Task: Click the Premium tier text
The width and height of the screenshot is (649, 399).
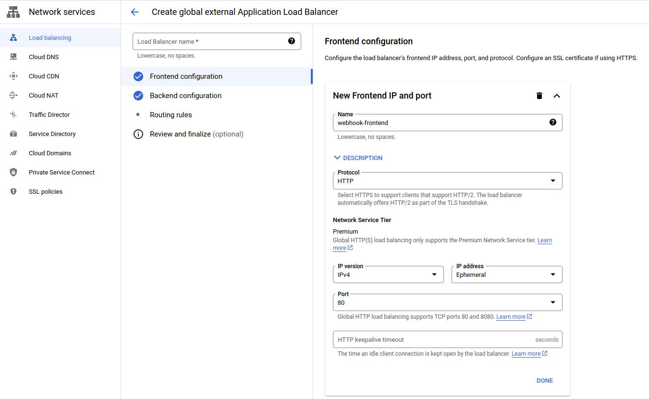Action: (x=345, y=231)
